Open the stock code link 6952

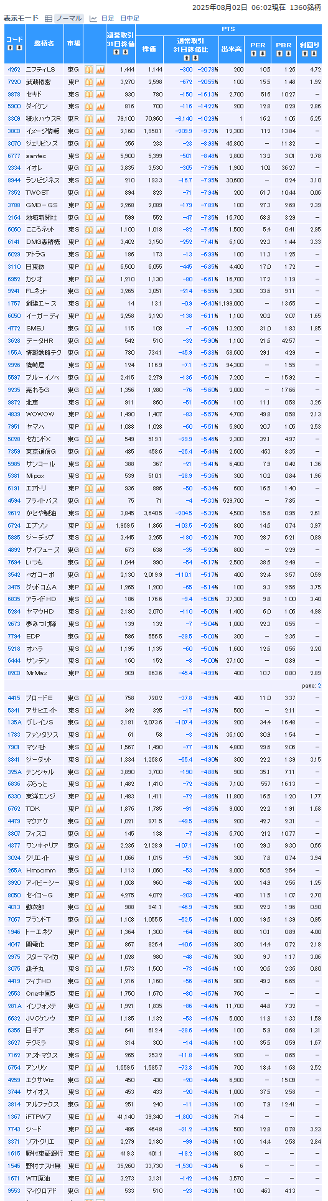tap(14, 279)
